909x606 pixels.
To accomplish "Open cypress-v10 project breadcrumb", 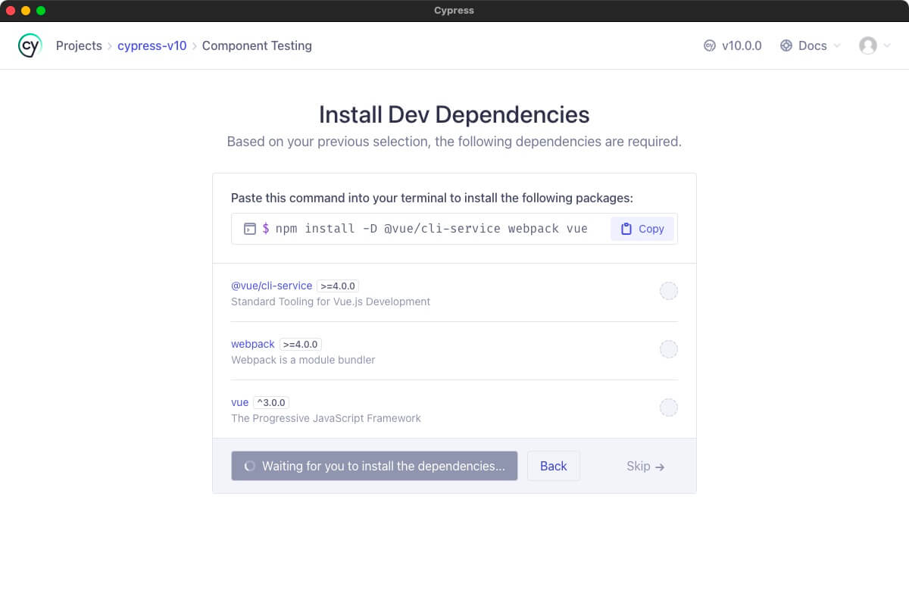I will coord(151,45).
